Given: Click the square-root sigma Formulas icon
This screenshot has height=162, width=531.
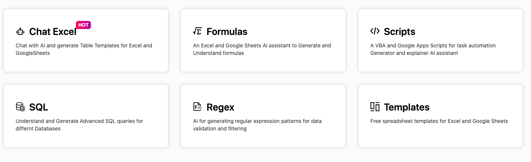Looking at the screenshot, I should [x=197, y=32].
